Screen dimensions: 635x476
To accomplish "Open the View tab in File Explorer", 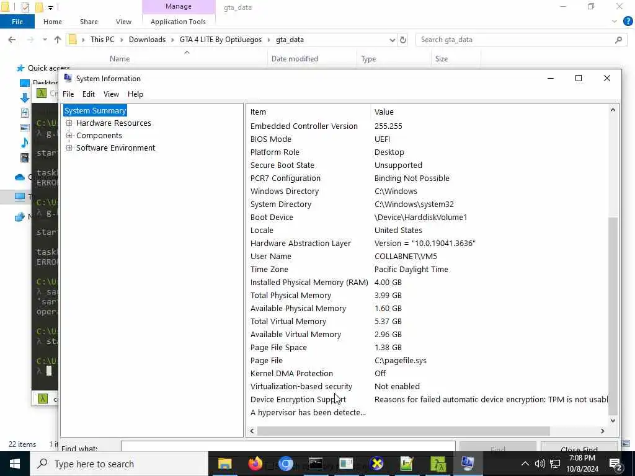I will pos(123,22).
